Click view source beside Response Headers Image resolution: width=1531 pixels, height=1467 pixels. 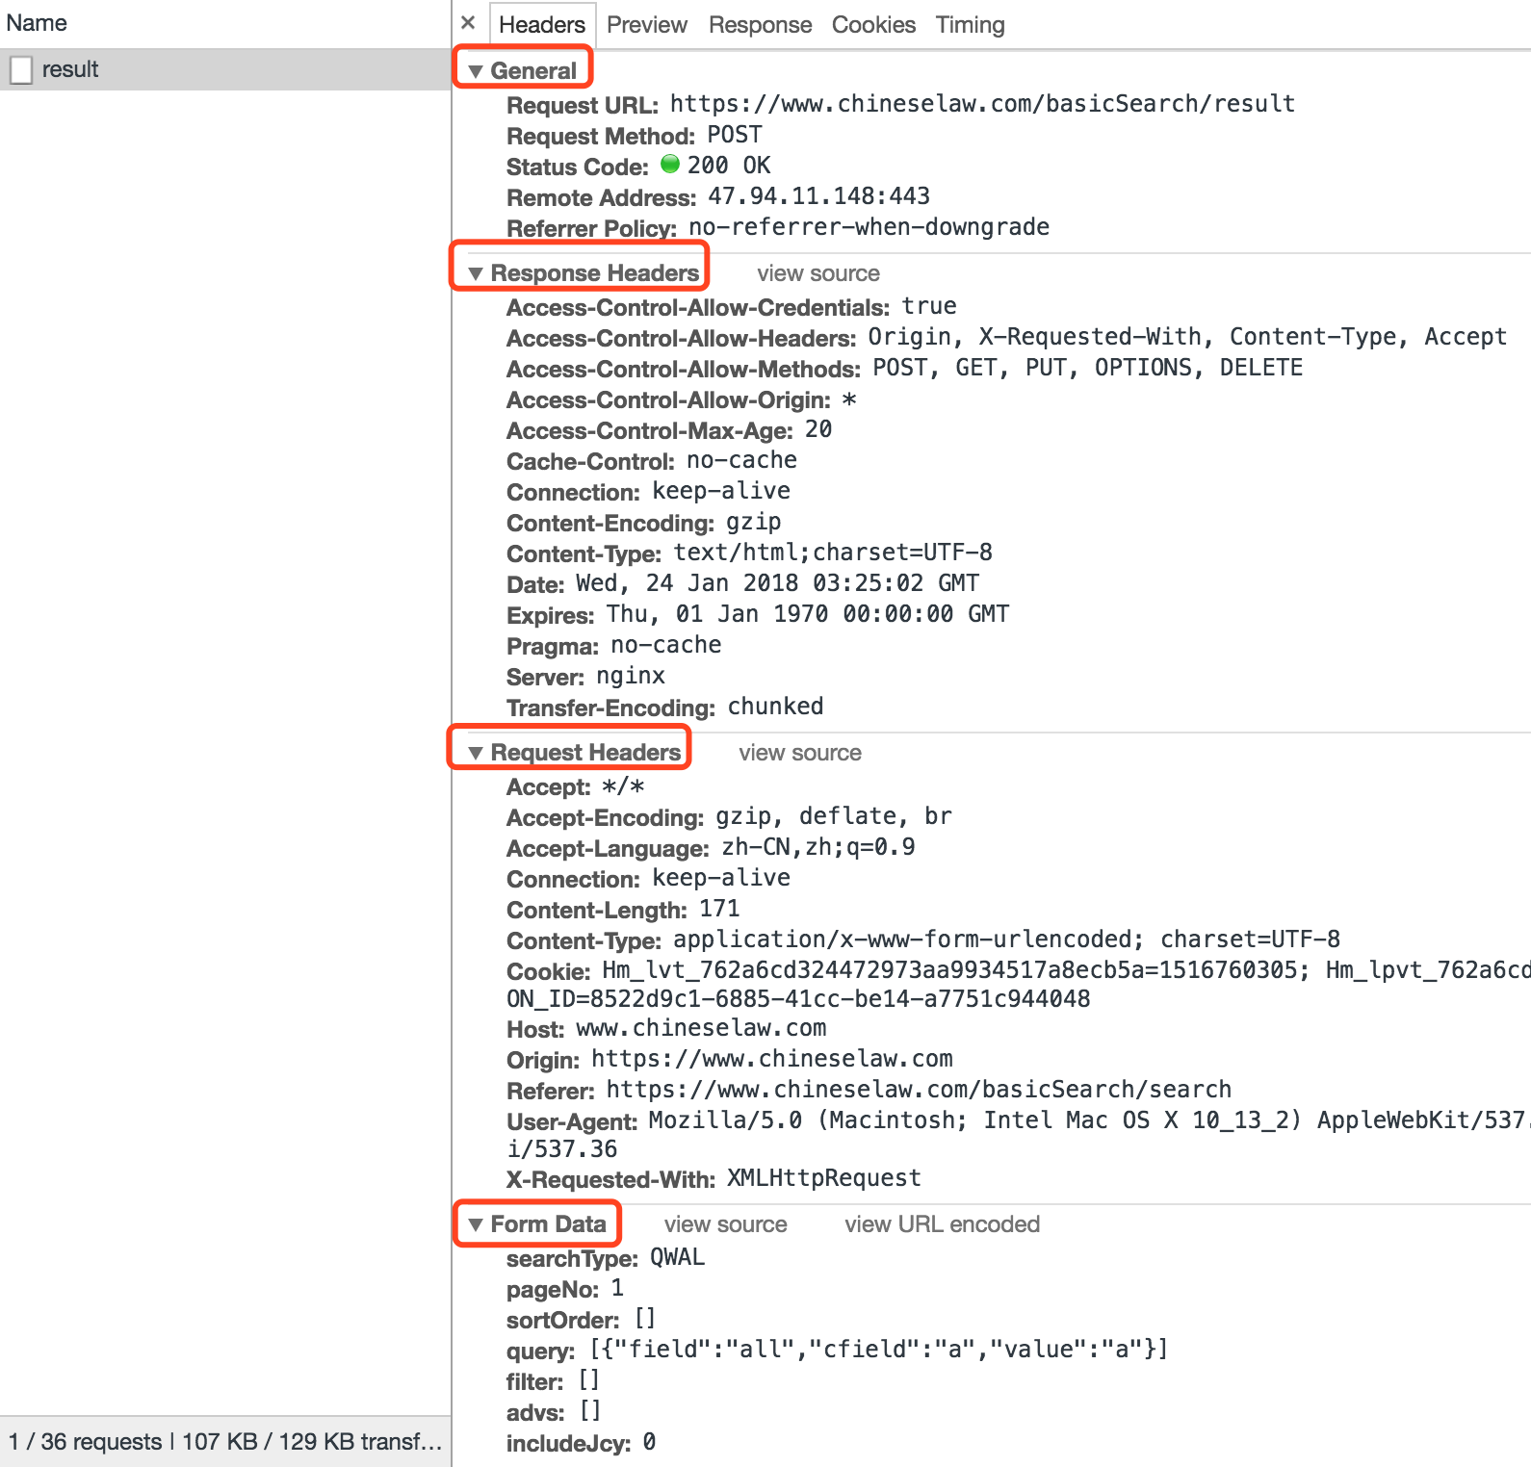point(817,273)
